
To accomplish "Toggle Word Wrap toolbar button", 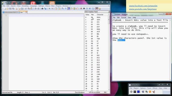I will point(63,9).
